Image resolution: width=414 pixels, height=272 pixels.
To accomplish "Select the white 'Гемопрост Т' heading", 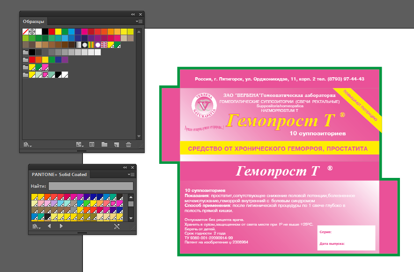I will pos(278,171).
